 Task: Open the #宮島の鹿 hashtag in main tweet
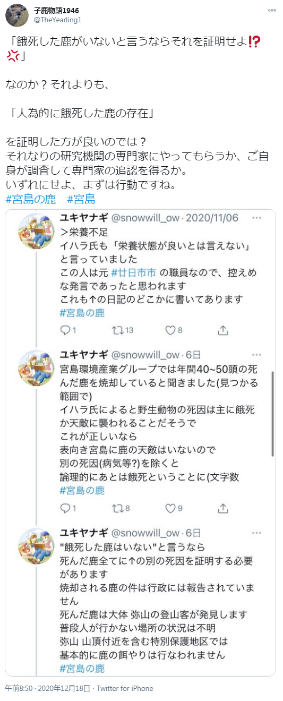[31, 200]
